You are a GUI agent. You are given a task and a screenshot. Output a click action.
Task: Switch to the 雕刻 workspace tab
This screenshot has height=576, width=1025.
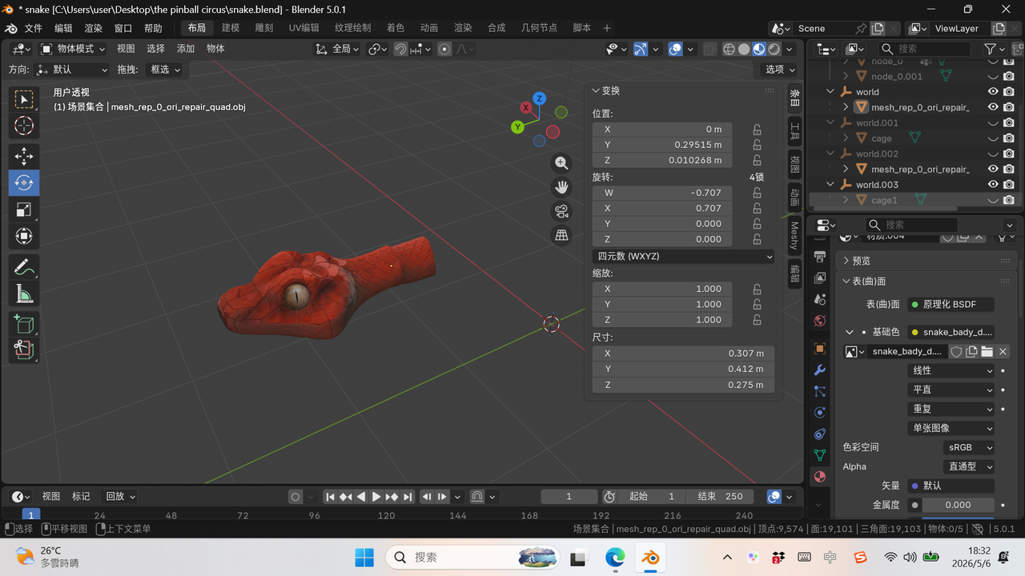[x=264, y=27]
